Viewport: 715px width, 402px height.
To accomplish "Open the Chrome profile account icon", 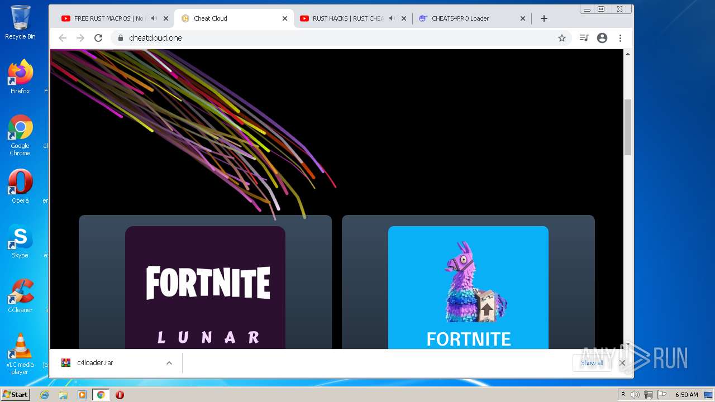I will (602, 38).
